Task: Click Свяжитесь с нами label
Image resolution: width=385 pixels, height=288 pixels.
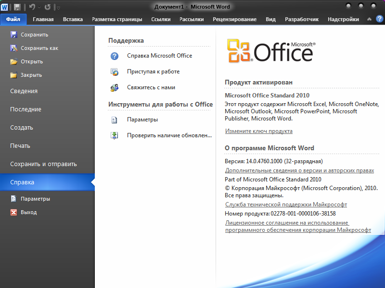Action: pyautogui.click(x=151, y=87)
